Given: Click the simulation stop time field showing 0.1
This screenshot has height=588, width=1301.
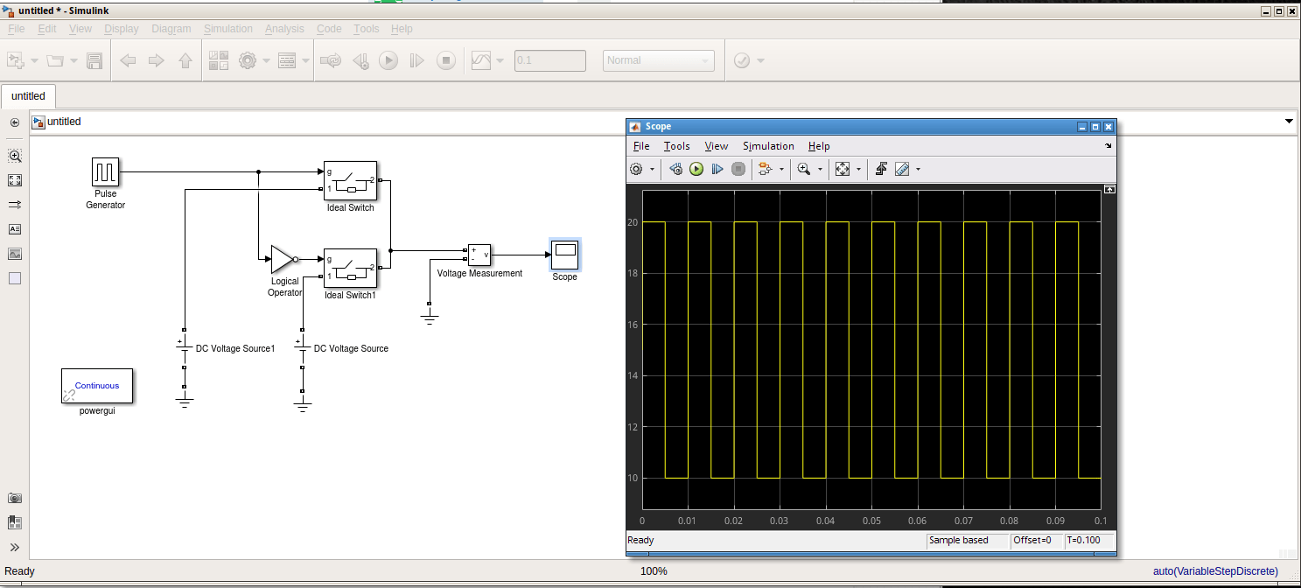Looking at the screenshot, I should 549,59.
